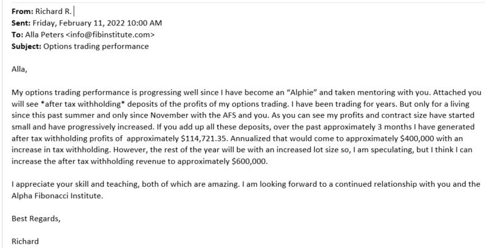489x248 pixels.
Task: Click the Richard signature at bottom
Action: click(25, 241)
